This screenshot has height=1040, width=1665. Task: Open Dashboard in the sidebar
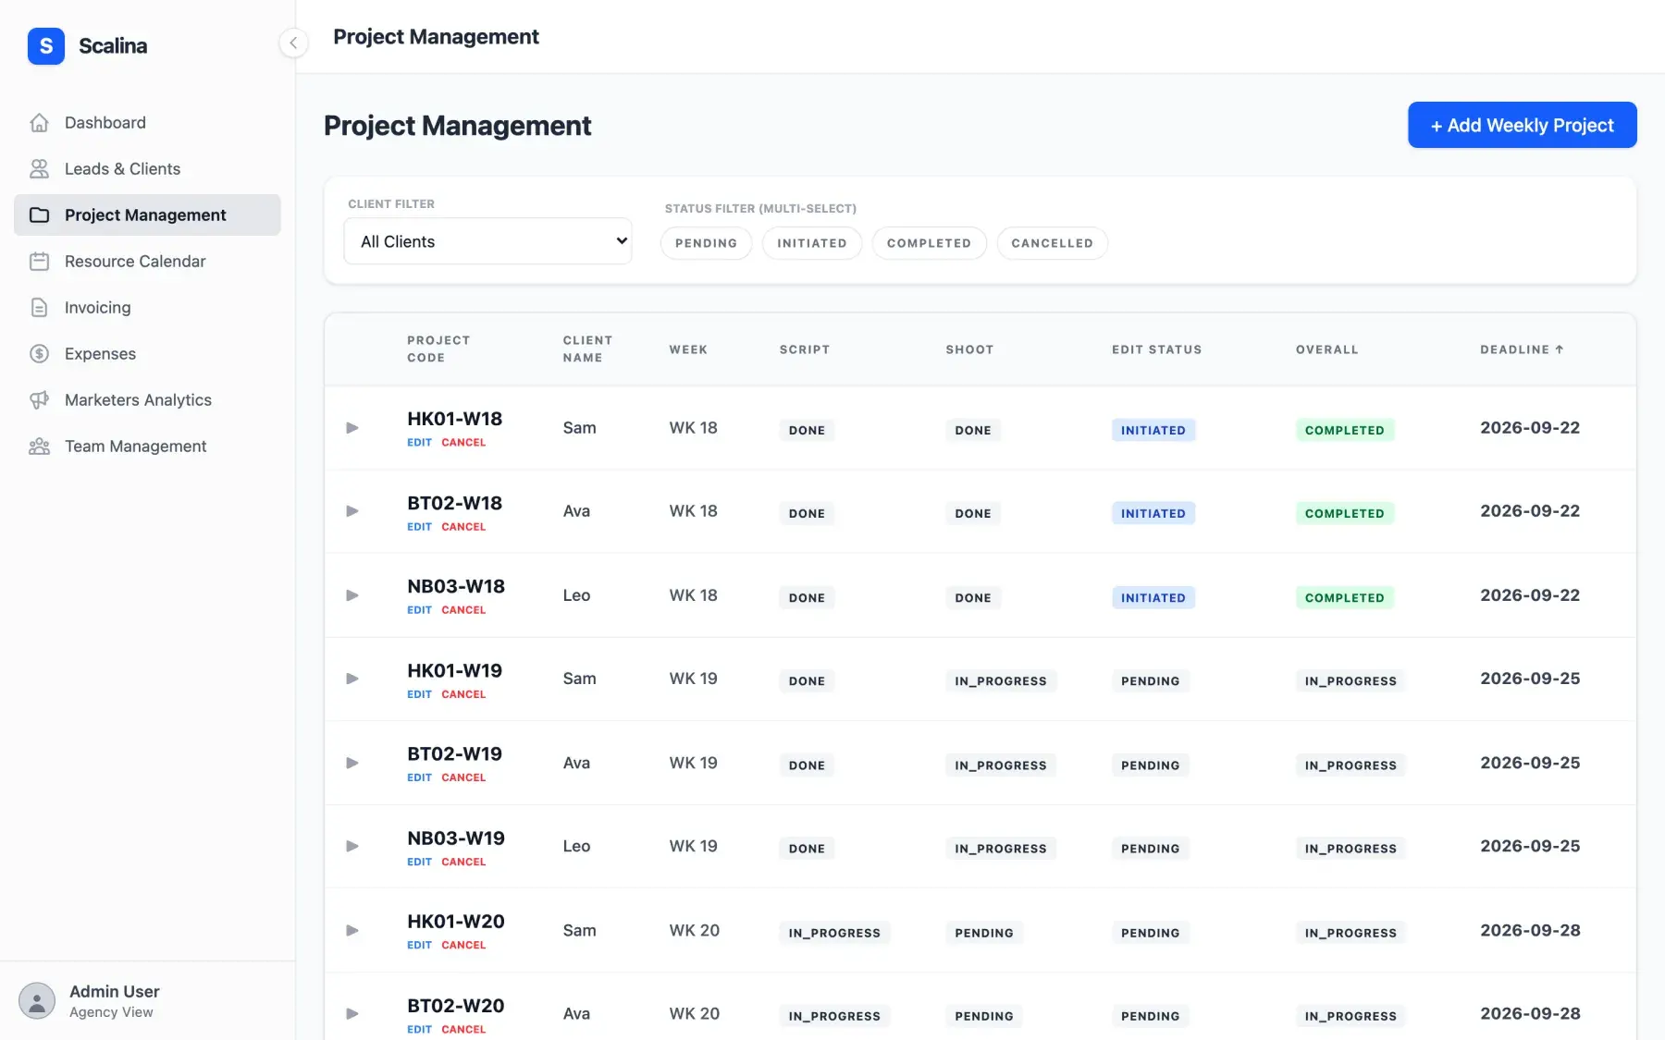[147, 122]
